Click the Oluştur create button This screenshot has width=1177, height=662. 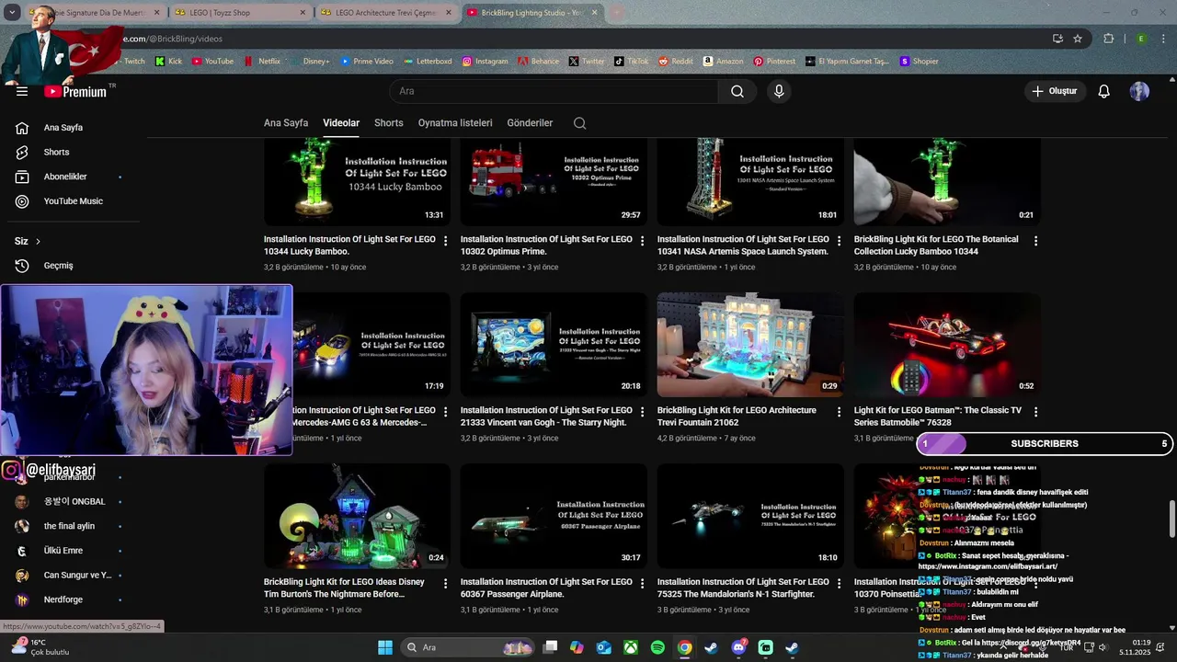[x=1054, y=91]
